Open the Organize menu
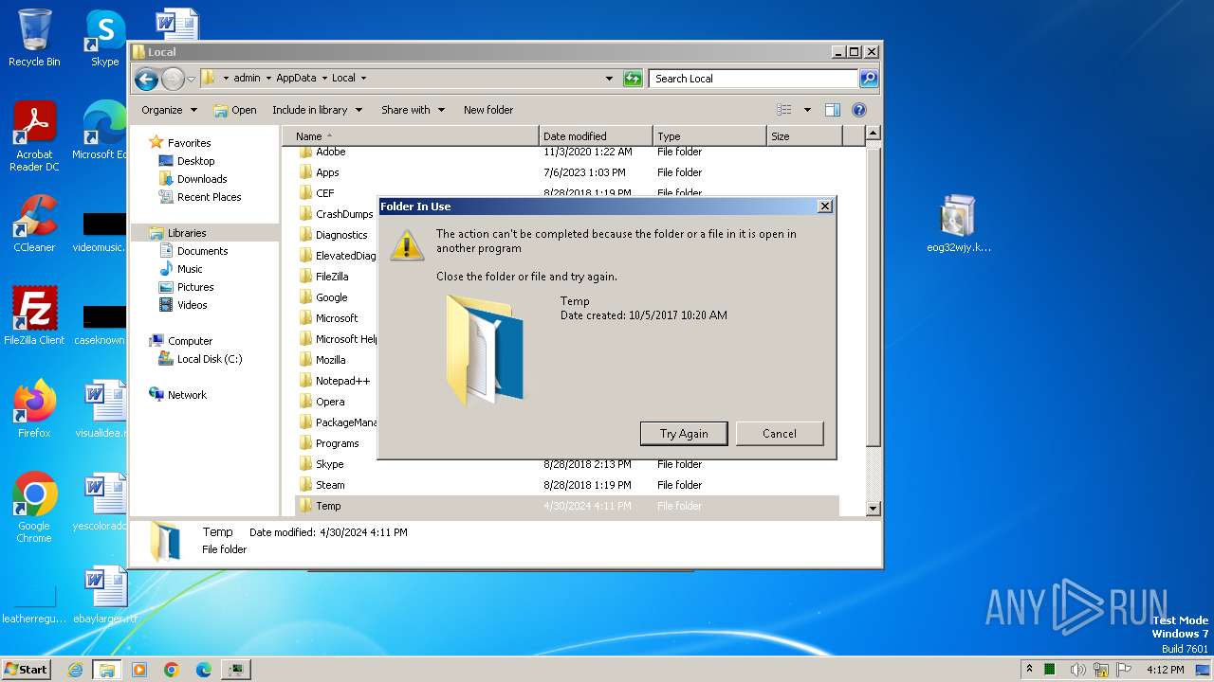1214x682 pixels. (x=169, y=110)
